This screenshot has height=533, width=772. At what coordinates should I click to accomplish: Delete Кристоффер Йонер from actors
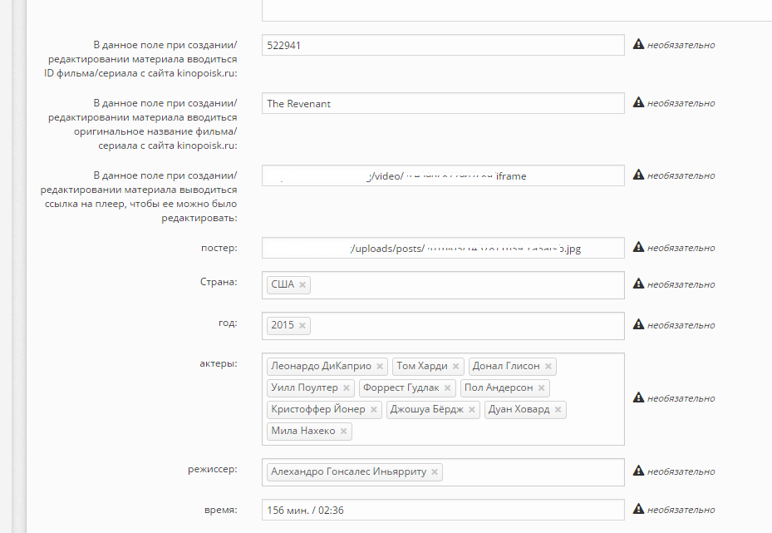click(x=374, y=410)
